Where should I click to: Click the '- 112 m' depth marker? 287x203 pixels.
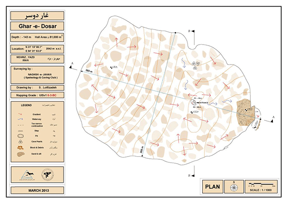(x=195, y=111)
